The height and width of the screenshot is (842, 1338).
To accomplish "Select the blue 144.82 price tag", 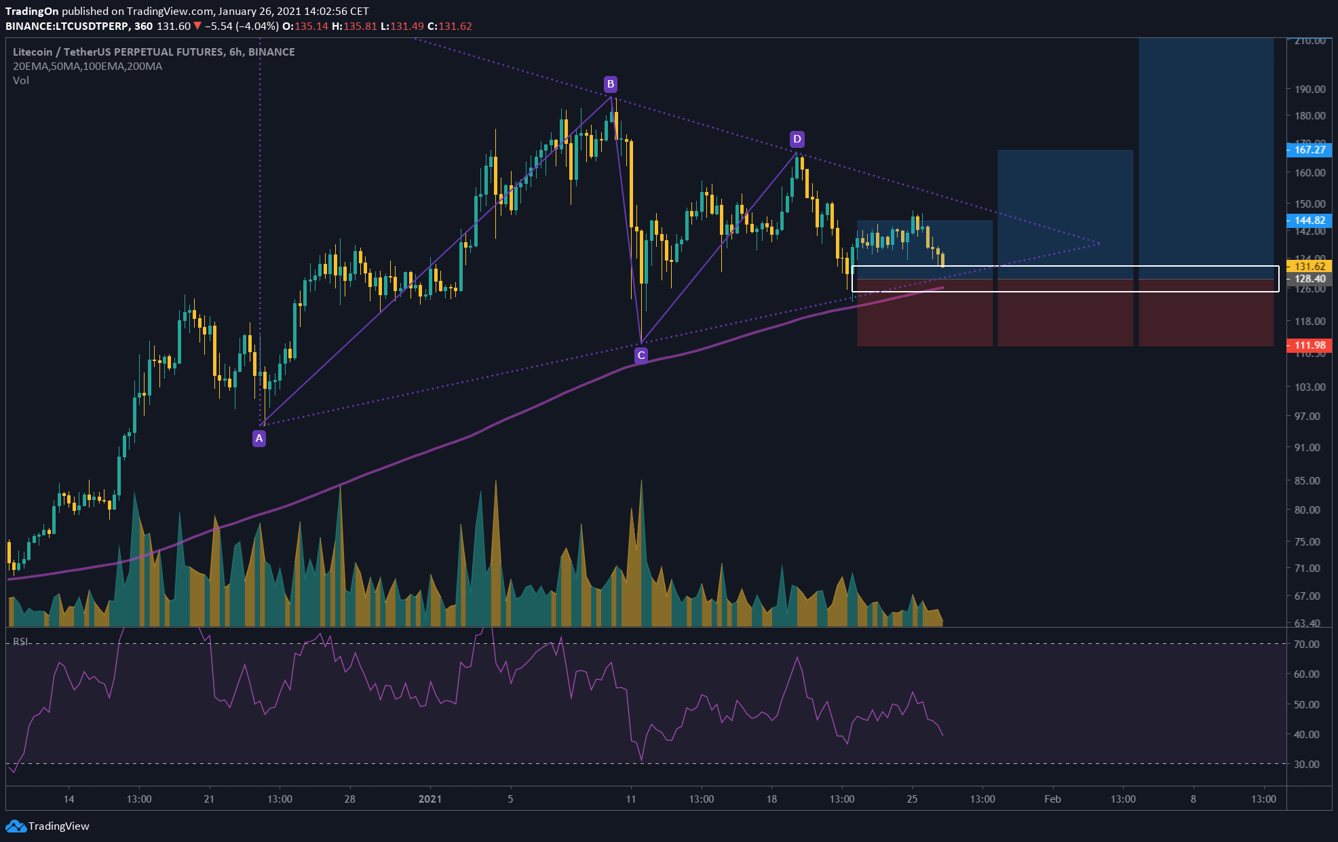I will click(x=1310, y=221).
